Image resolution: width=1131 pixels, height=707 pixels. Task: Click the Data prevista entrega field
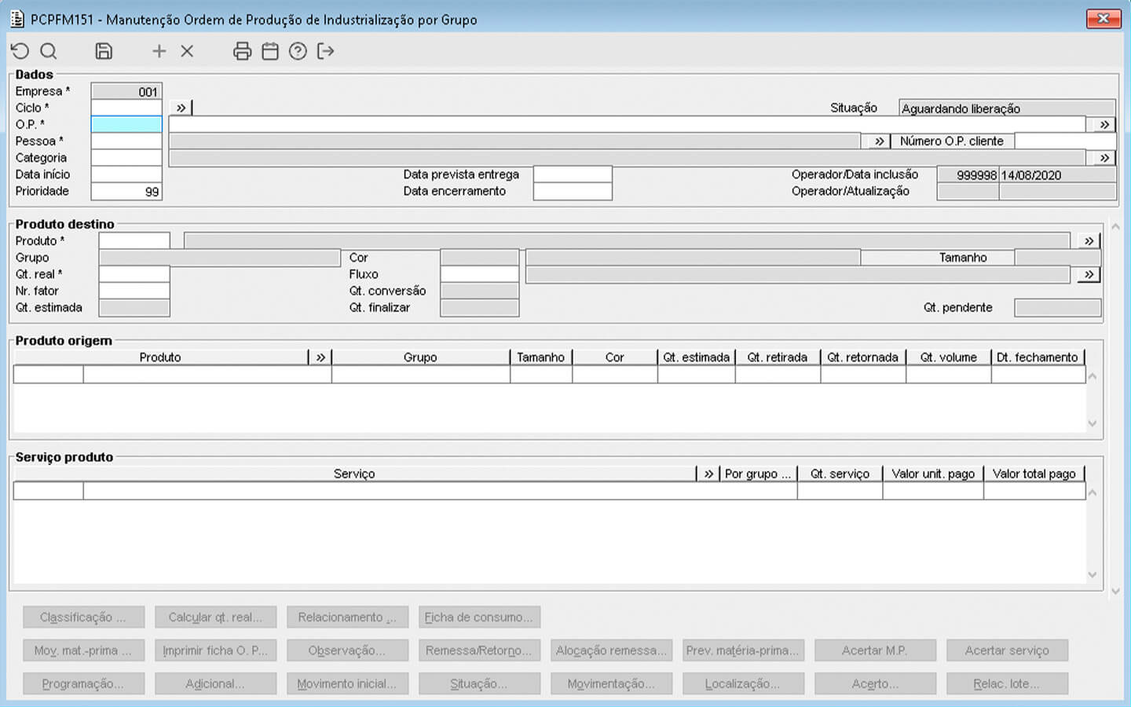[x=572, y=174]
